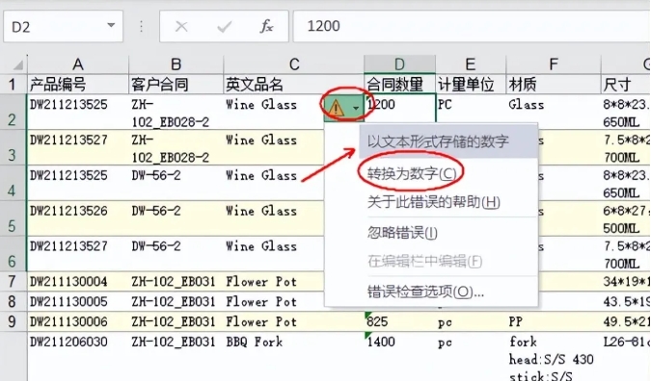Select 忽略错误(I) menu entry

[x=402, y=232]
